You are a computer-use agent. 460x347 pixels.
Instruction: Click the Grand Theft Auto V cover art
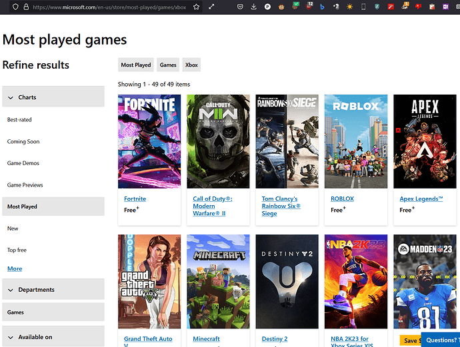point(149,281)
